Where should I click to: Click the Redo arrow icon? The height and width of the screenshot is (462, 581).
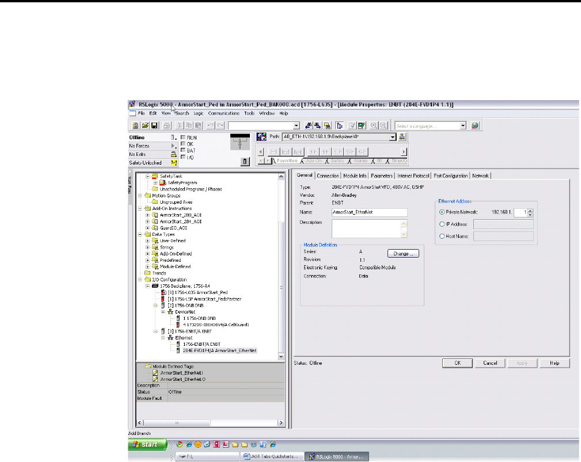(220, 126)
